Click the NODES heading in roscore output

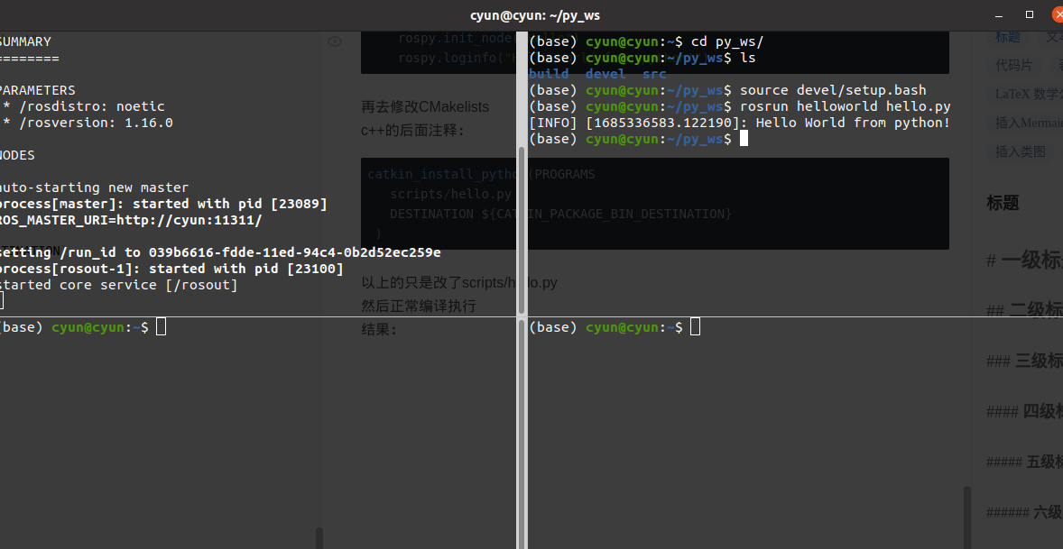click(x=18, y=155)
